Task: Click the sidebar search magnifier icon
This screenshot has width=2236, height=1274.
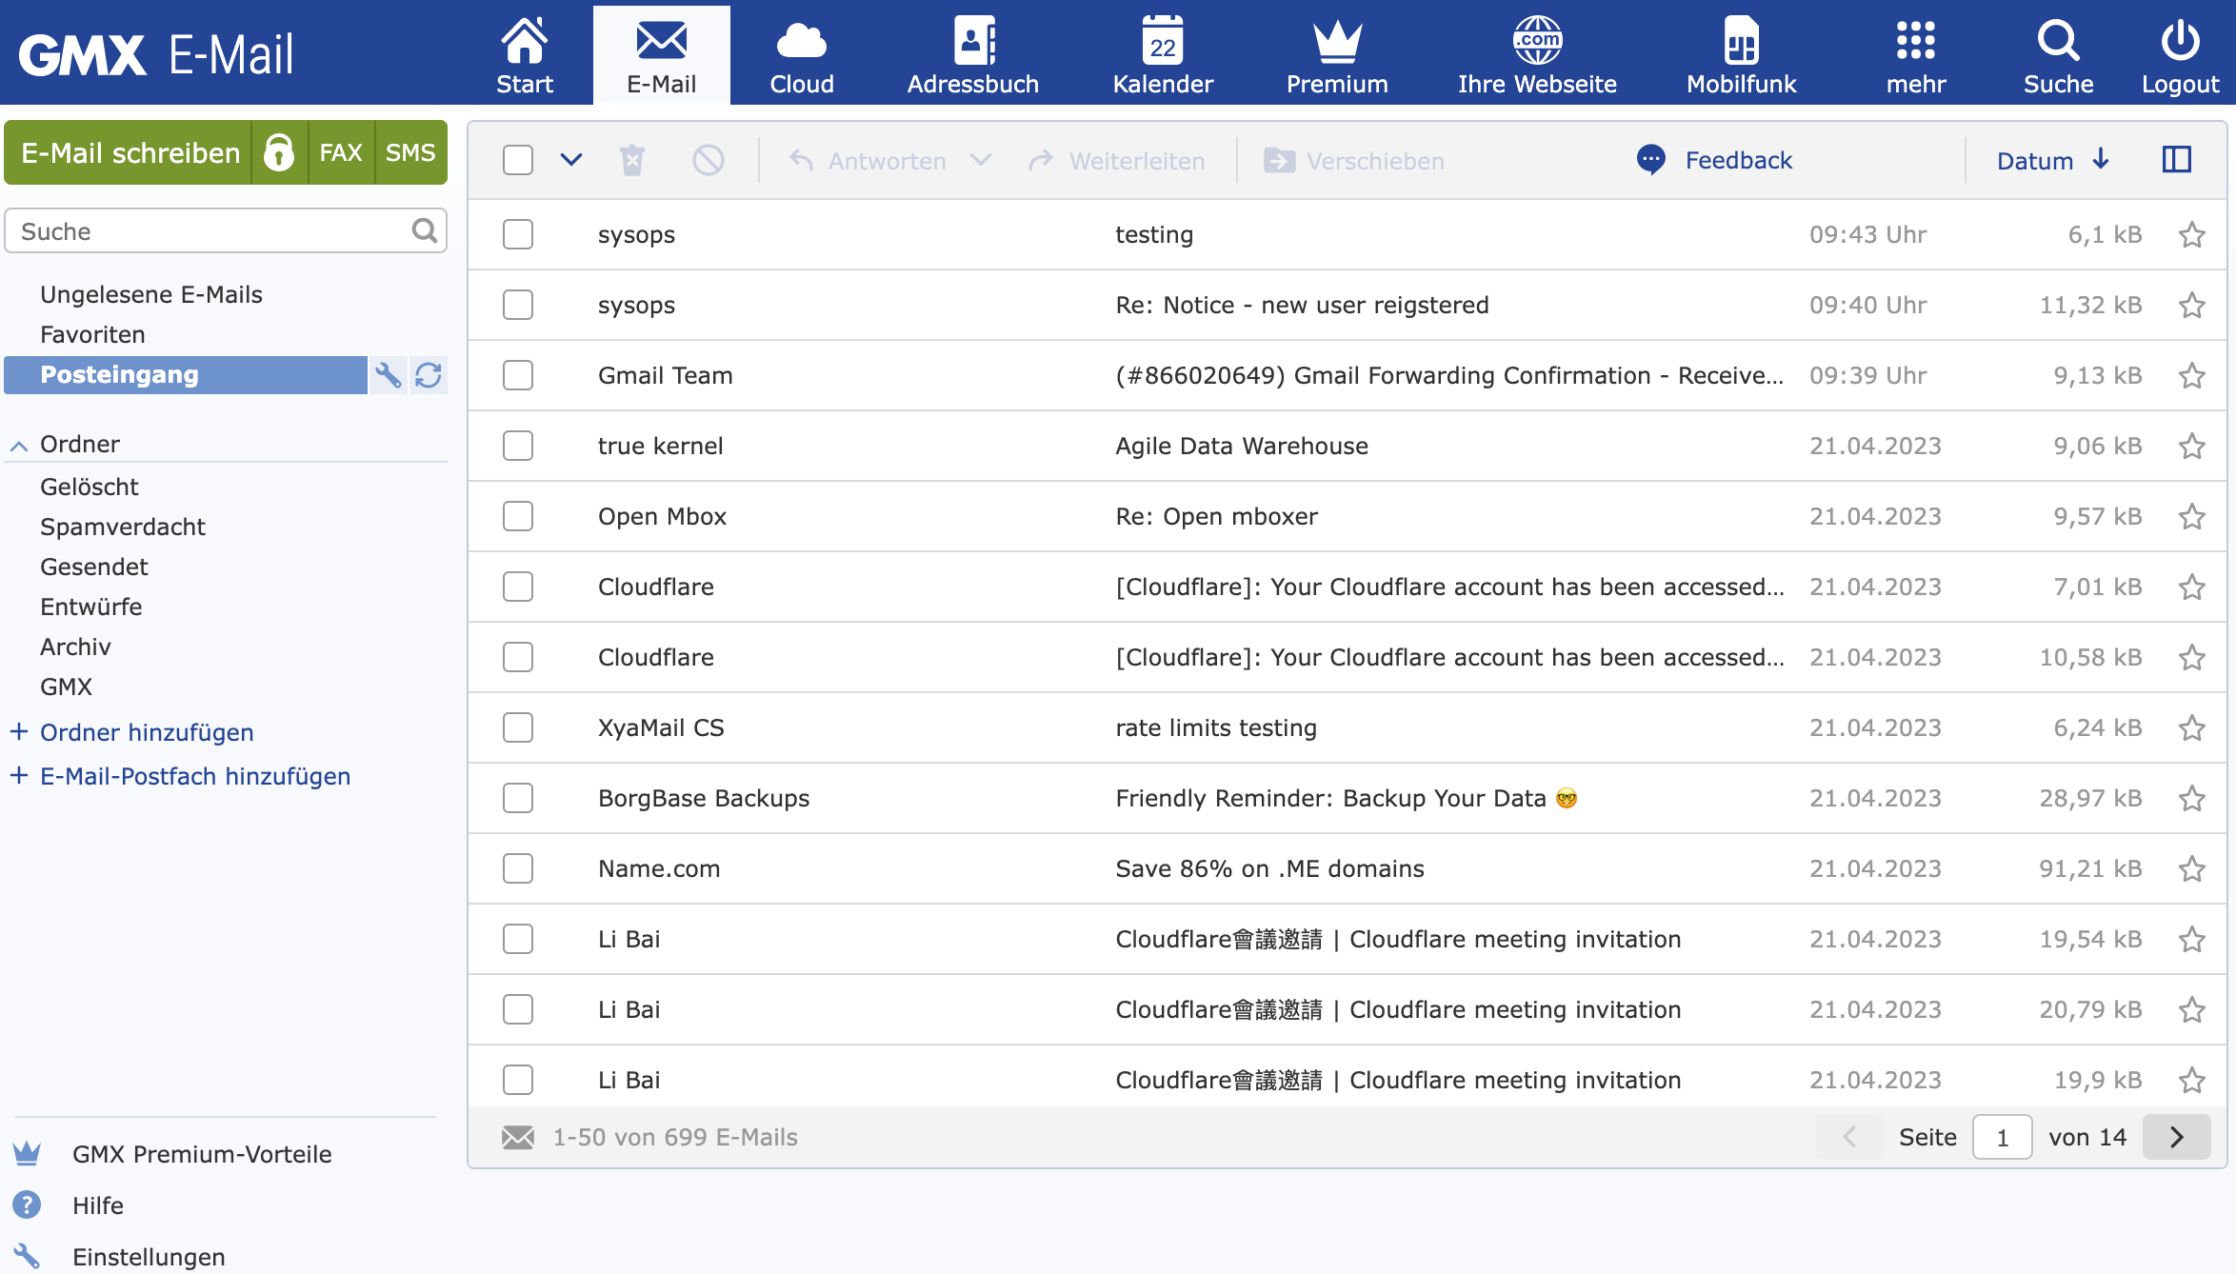Action: (425, 231)
